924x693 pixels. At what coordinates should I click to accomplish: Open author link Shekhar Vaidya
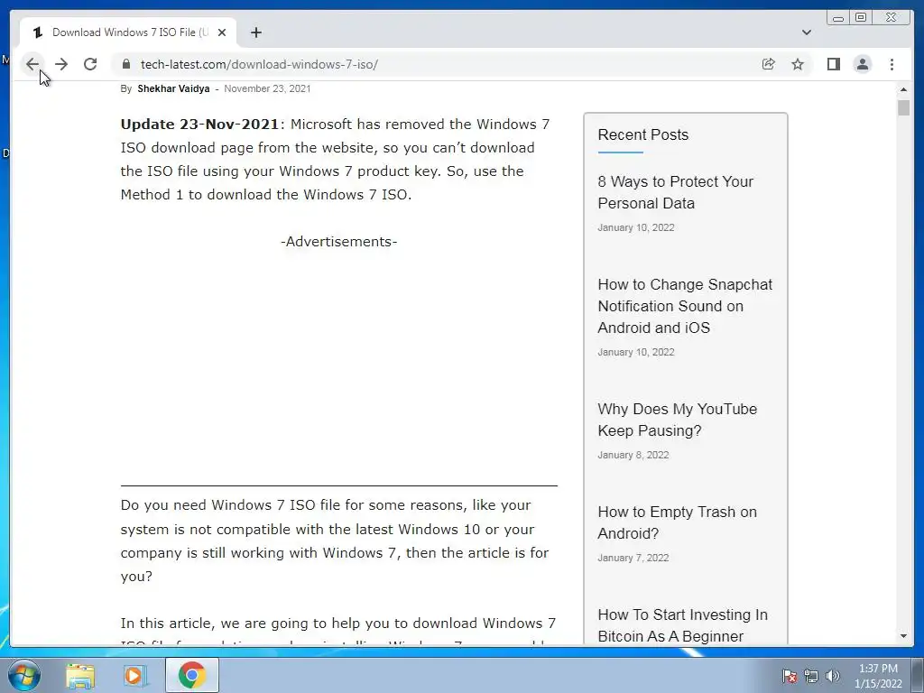pyautogui.click(x=173, y=88)
